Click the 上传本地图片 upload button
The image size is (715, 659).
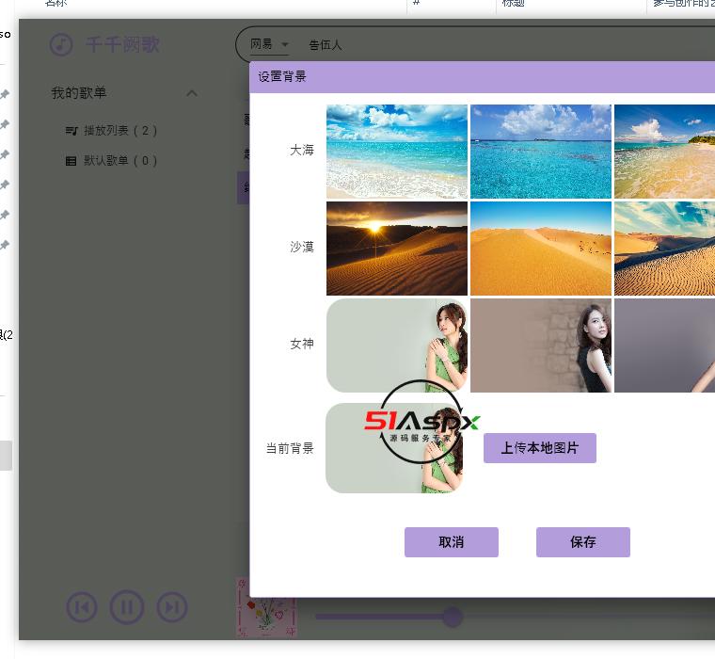(x=540, y=448)
